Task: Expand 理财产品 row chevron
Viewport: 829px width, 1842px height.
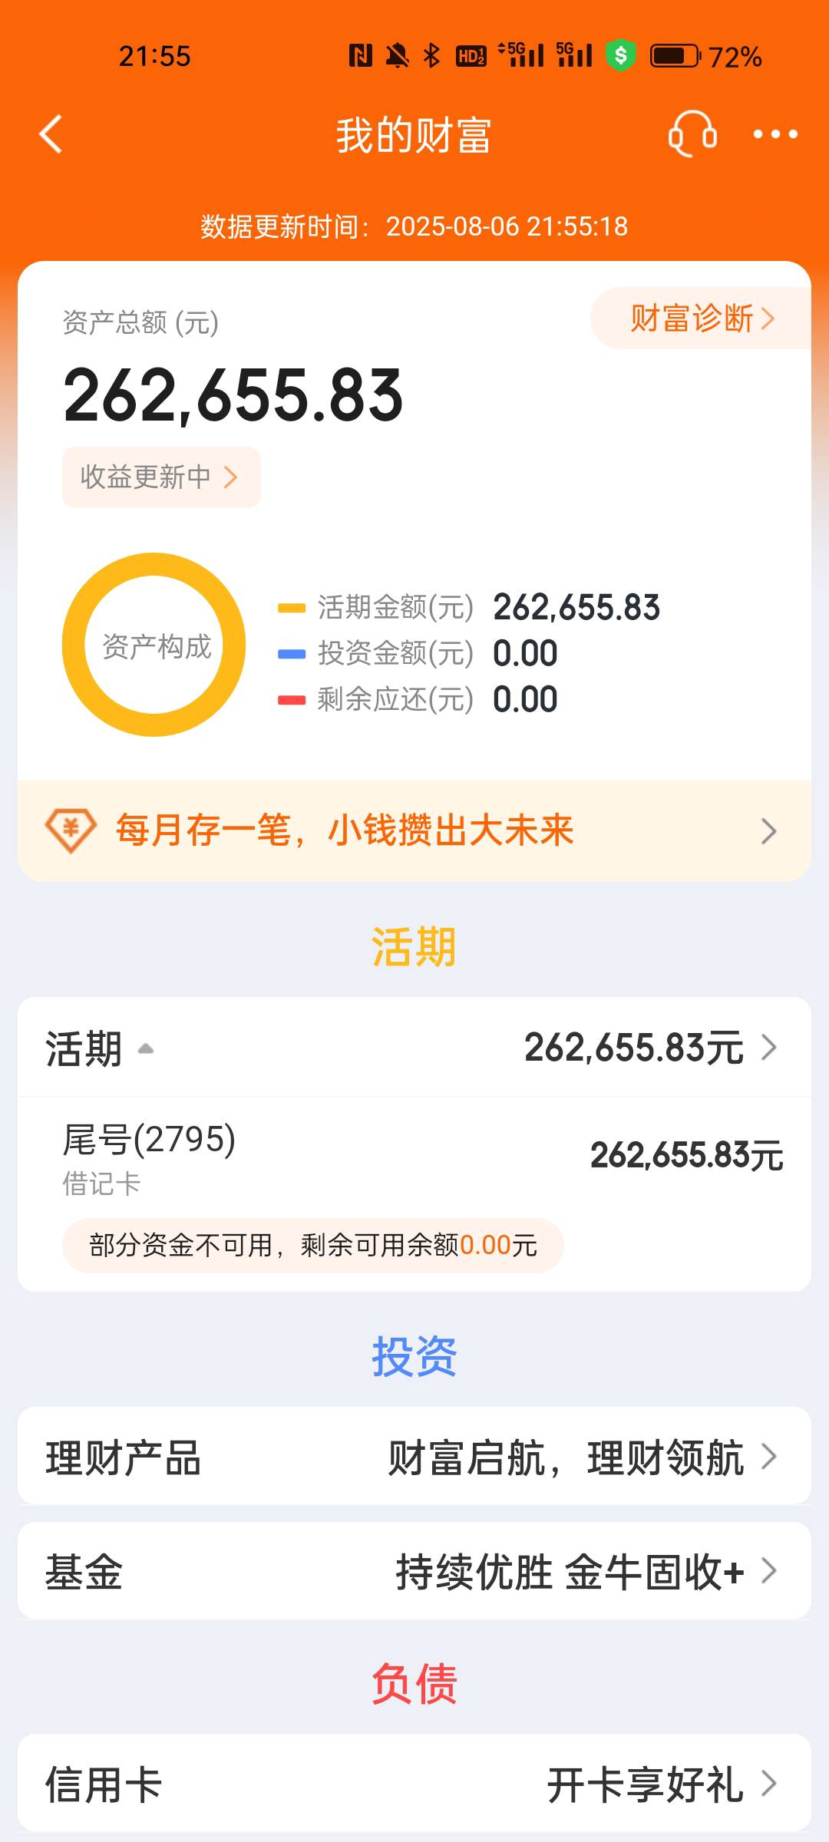Action: pyautogui.click(x=768, y=1457)
